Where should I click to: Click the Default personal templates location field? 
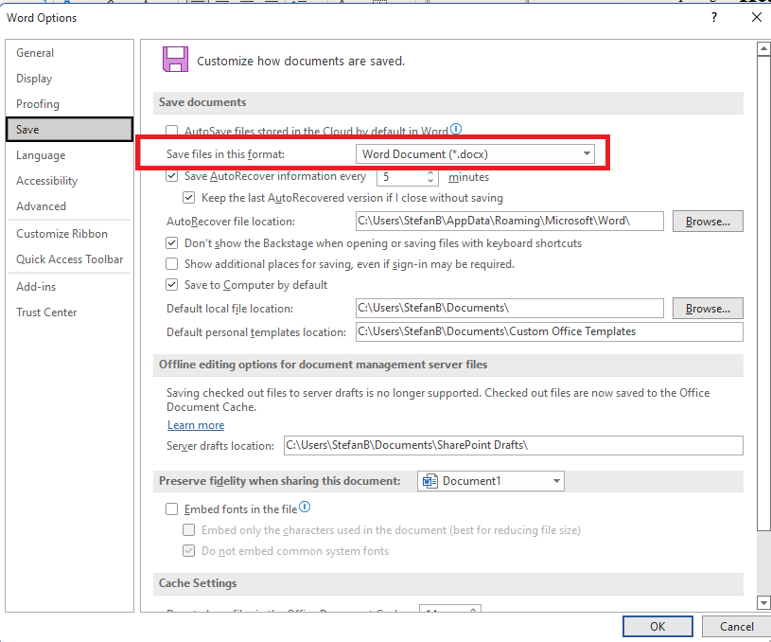550,331
